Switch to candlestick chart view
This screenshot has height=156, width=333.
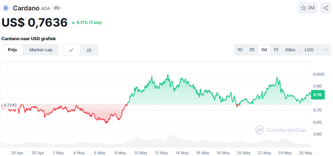click(89, 50)
